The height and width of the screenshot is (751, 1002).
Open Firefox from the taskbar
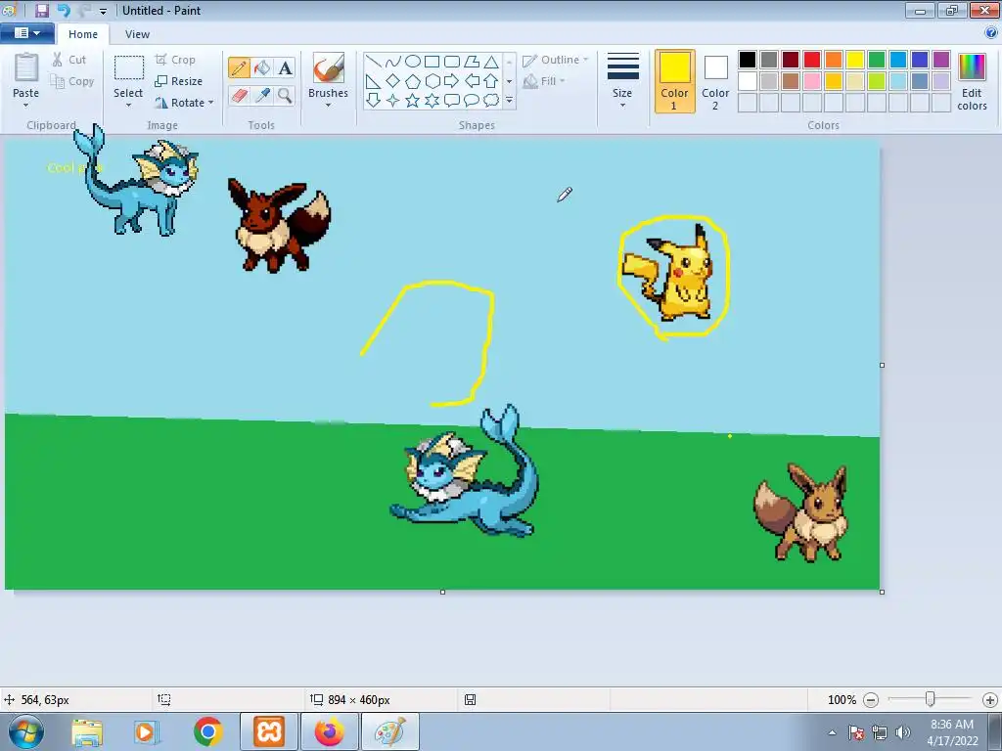(329, 731)
